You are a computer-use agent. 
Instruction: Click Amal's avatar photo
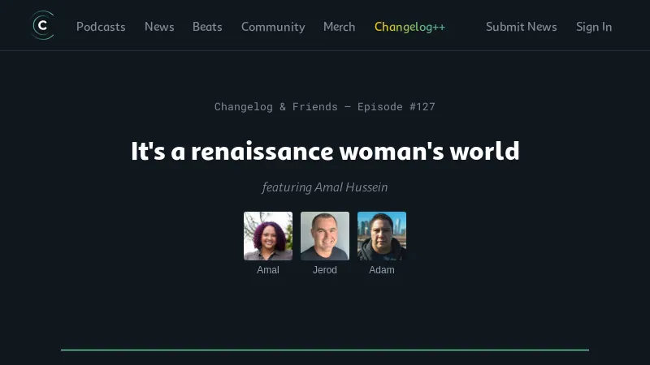tap(268, 236)
